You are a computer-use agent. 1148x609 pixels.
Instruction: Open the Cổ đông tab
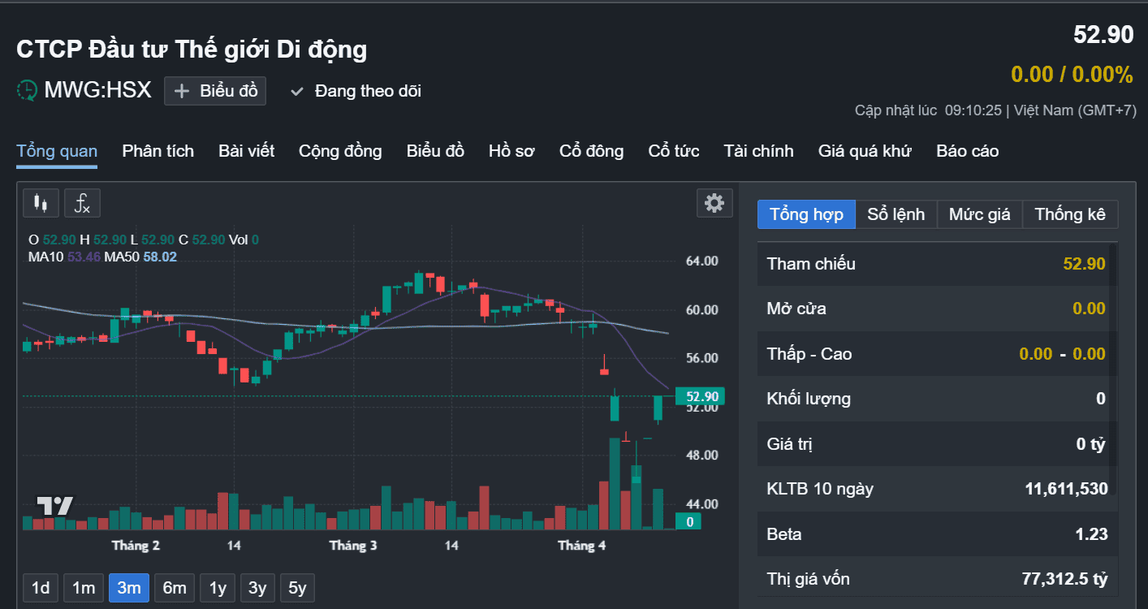tap(592, 151)
